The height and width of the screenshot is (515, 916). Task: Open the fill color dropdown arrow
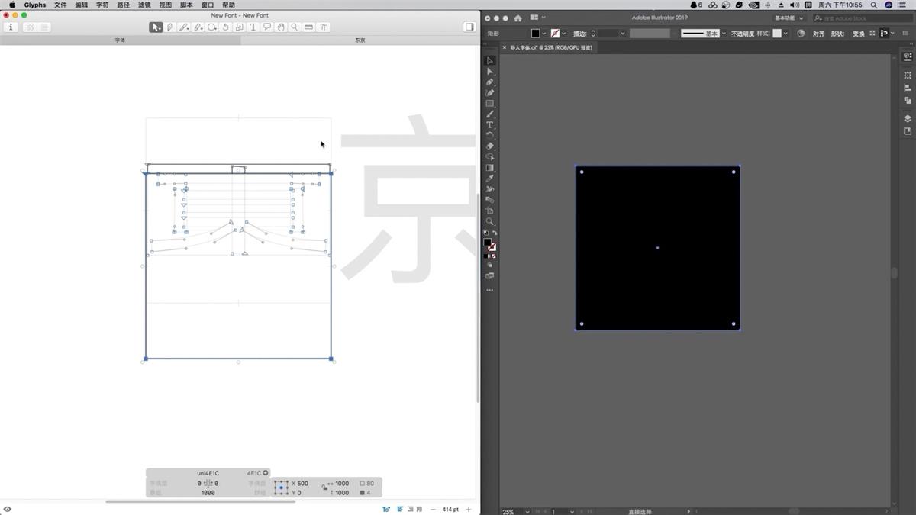[x=544, y=34]
